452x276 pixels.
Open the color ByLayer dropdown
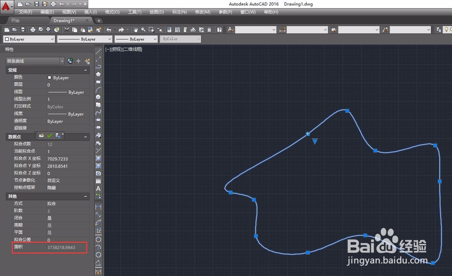coord(29,39)
